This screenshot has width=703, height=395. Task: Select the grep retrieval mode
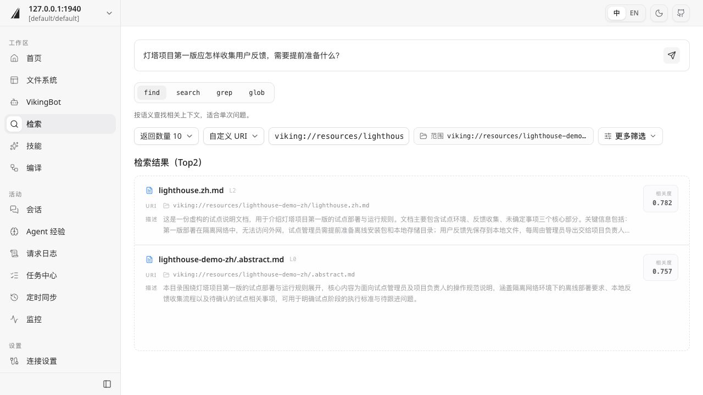click(224, 93)
